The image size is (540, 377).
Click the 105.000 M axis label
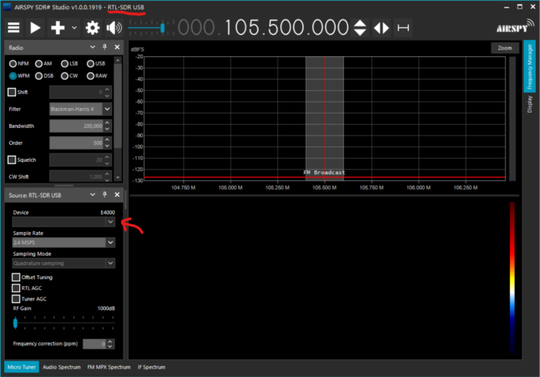(231, 187)
